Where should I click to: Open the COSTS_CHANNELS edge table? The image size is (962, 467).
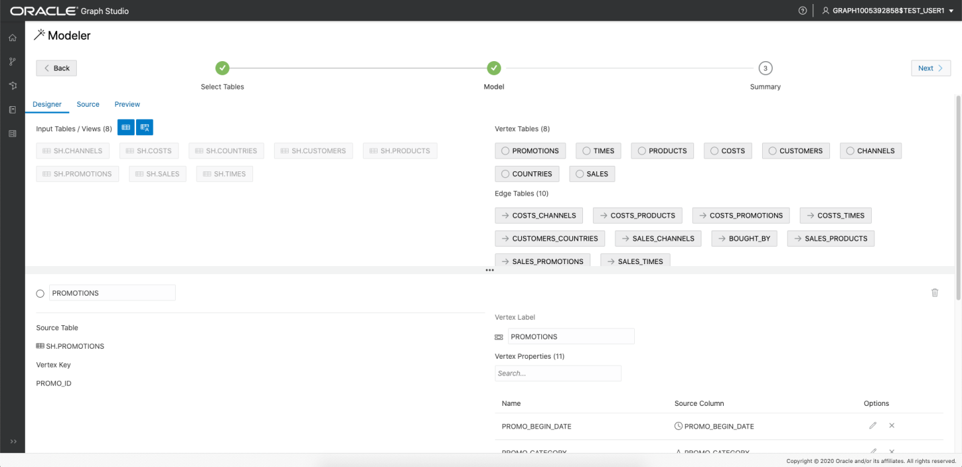539,216
